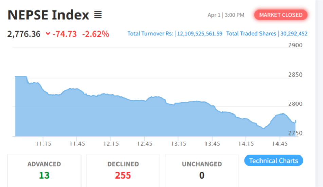Click the 2850 price axis label

[x=295, y=75]
